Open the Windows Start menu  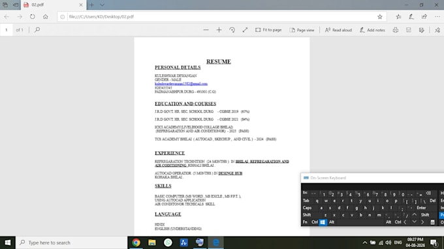point(8,242)
